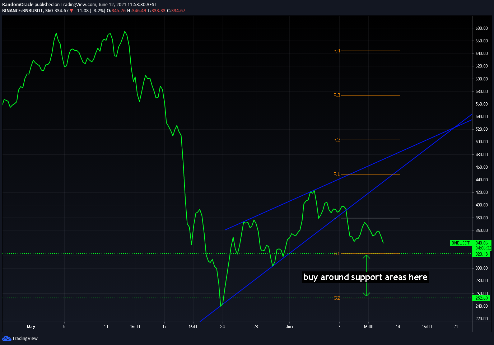Click the orange S2 support line
Image resolution: width=494 pixels, height=345 pixels.
[370, 298]
